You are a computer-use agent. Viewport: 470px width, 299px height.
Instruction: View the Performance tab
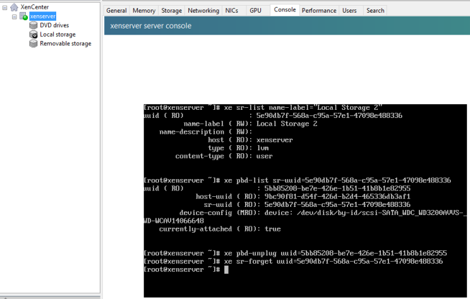click(319, 11)
